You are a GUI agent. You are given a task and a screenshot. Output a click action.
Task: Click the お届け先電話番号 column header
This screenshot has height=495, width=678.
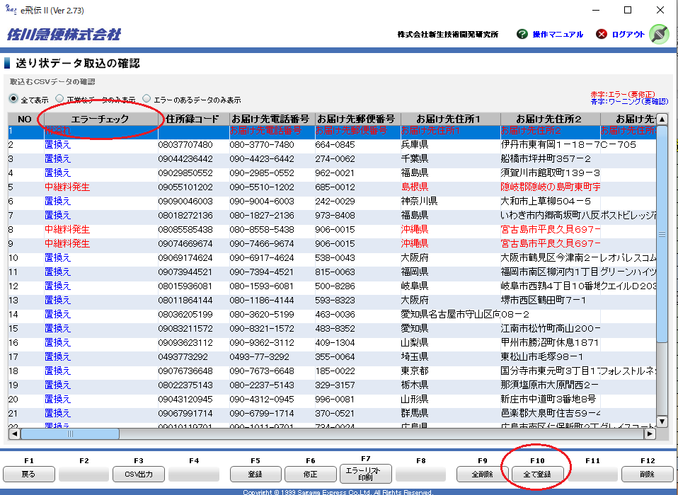point(270,119)
